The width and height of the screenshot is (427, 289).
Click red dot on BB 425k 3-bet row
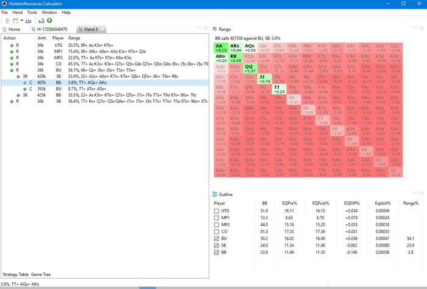18,96
